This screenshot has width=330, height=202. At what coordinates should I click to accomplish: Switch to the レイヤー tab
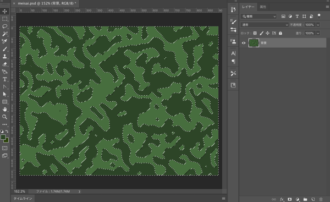click(x=248, y=7)
